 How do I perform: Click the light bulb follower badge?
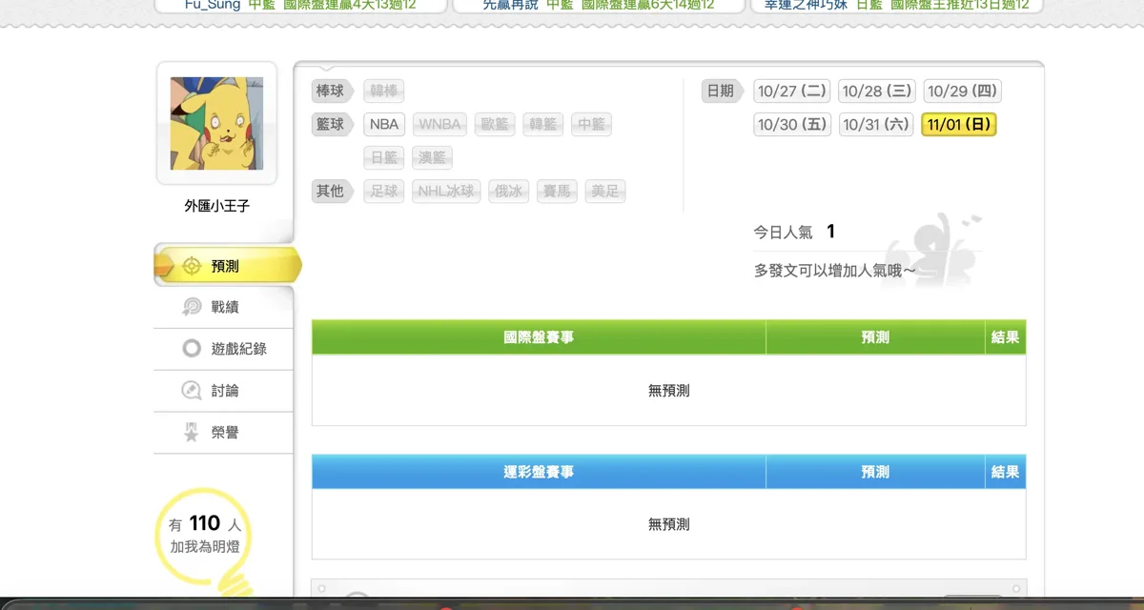click(x=205, y=539)
